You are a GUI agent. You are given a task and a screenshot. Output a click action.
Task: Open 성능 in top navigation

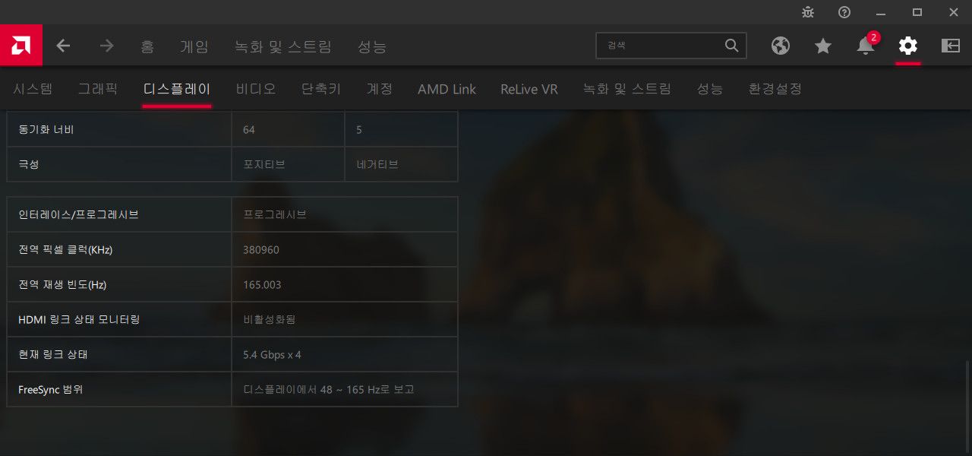coord(372,46)
